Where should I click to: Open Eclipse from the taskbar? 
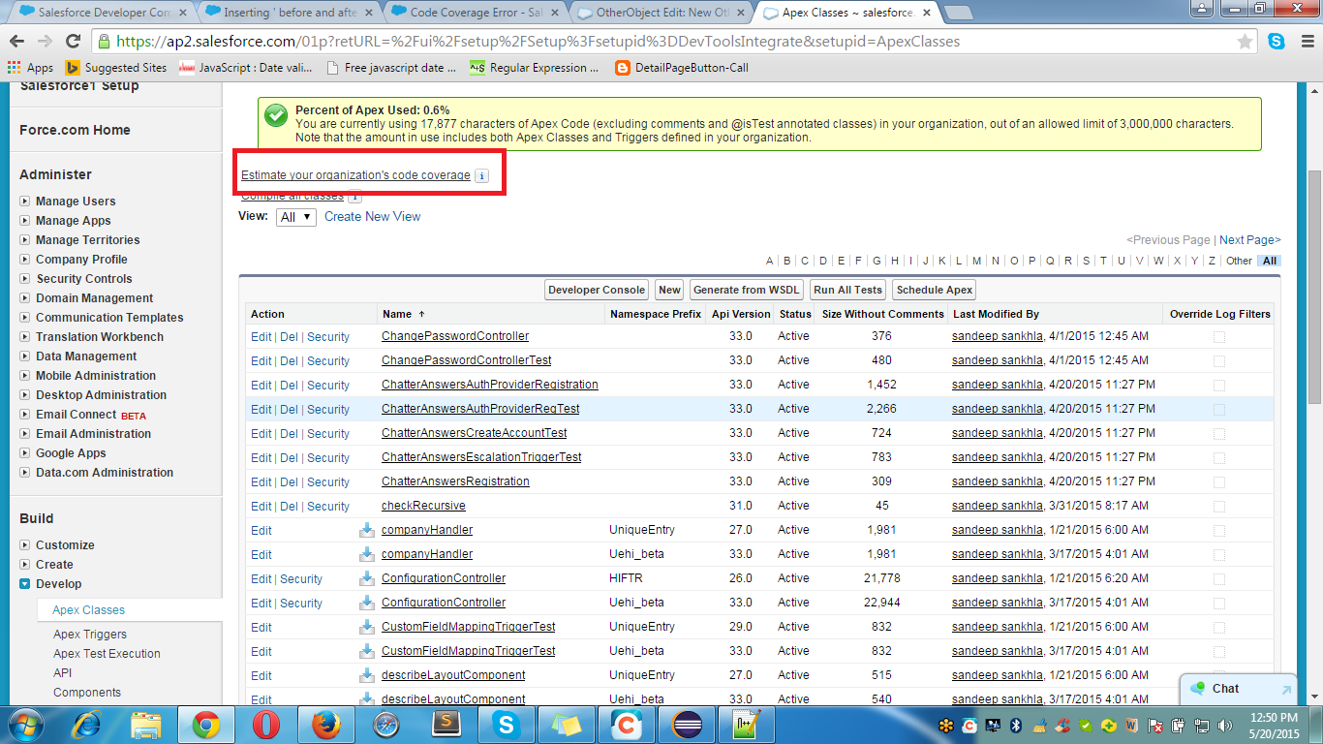click(689, 724)
